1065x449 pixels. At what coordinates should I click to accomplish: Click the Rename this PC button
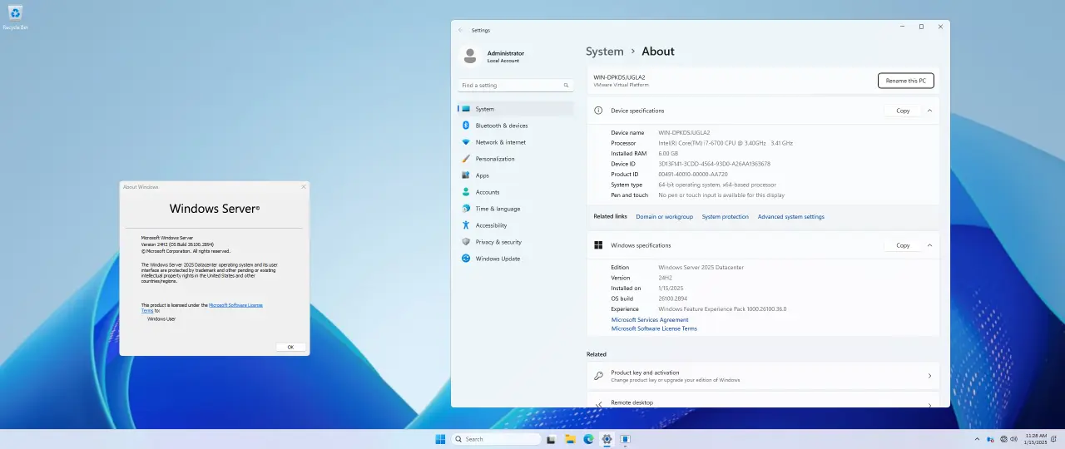coord(906,81)
